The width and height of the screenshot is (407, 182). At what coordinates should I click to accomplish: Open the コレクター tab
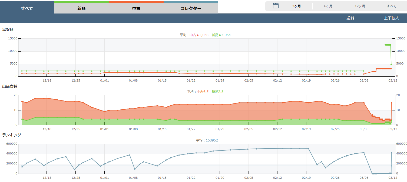191,8
